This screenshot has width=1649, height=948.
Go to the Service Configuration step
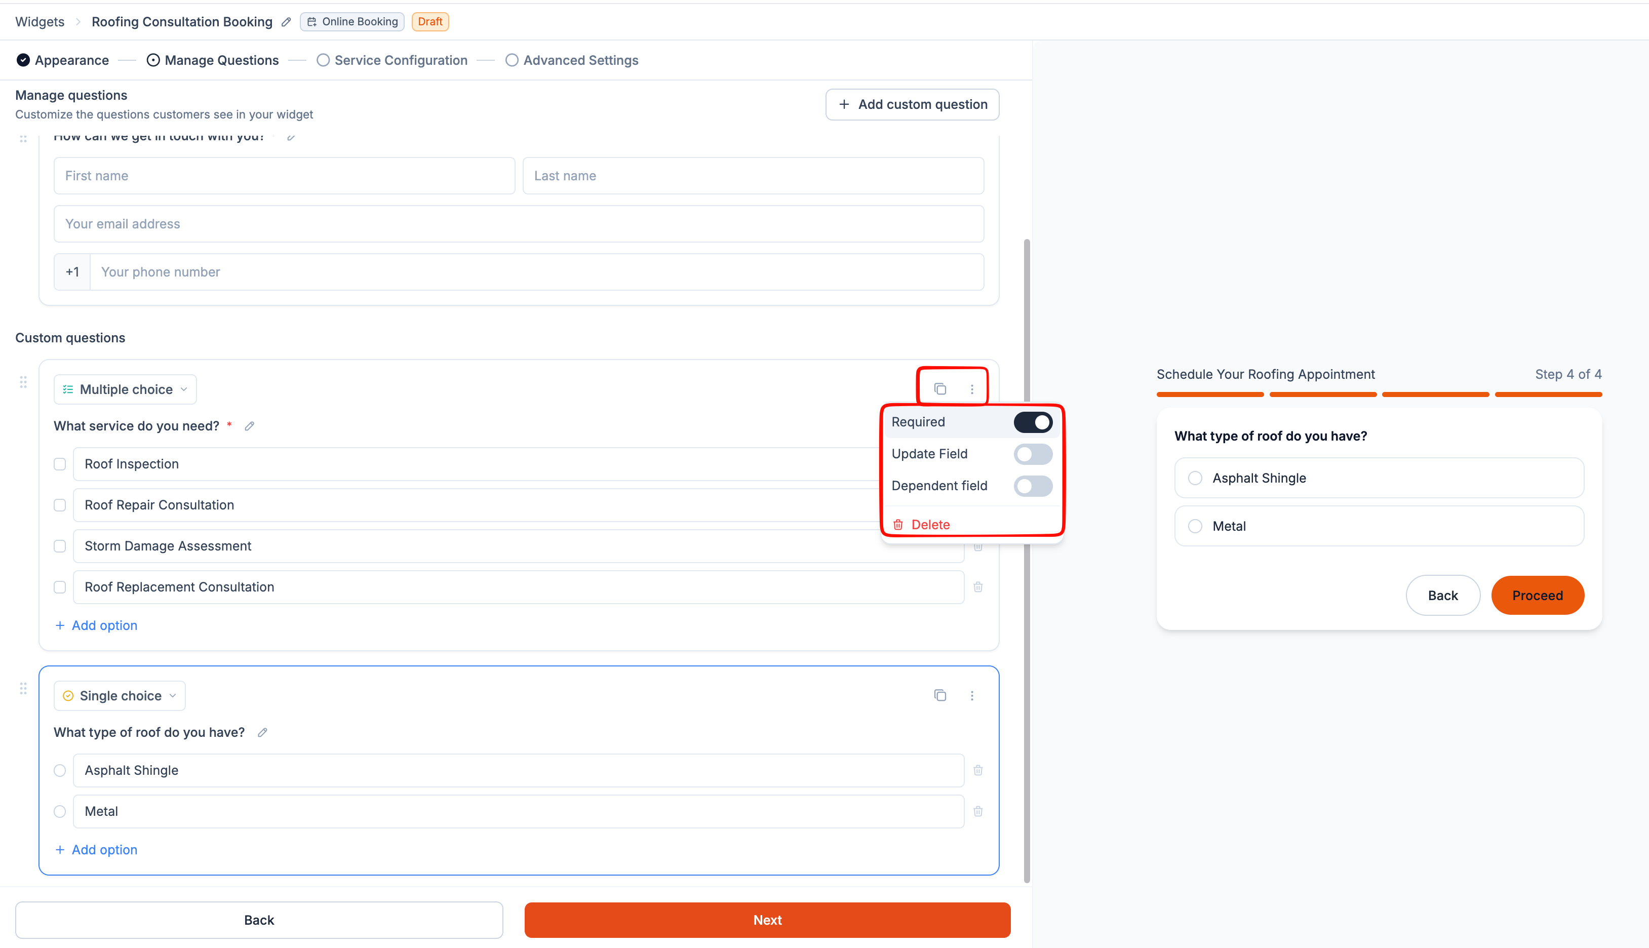[x=392, y=60]
